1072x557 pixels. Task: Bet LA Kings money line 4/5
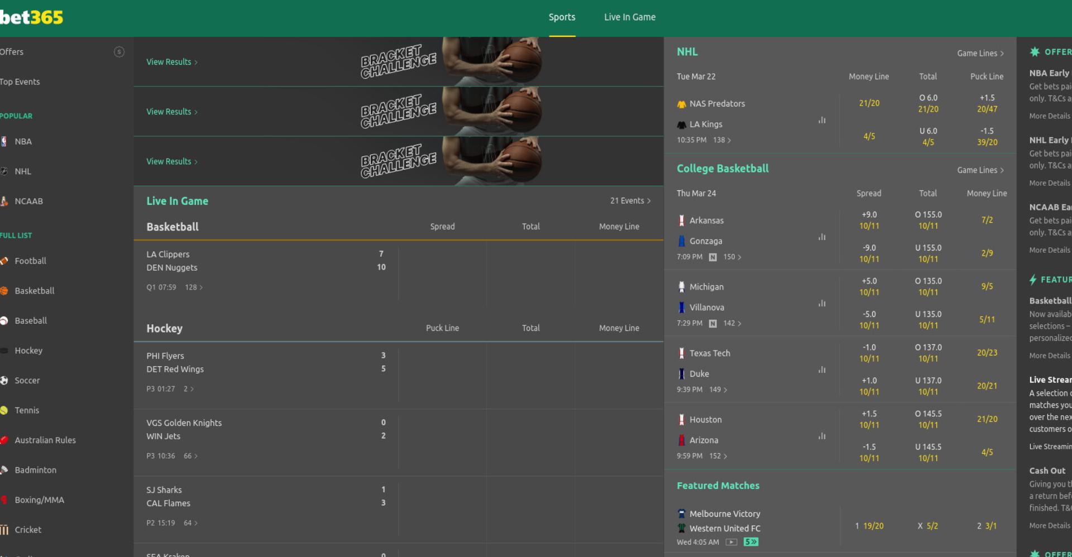coord(869,136)
